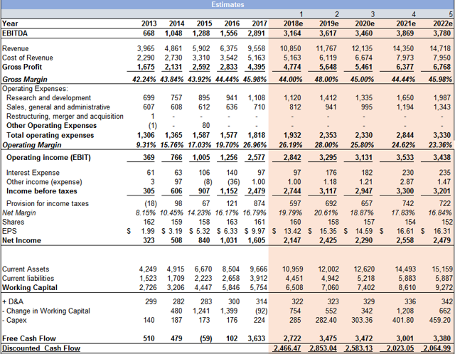Select 2017 working capital change (92)

coord(261,311)
